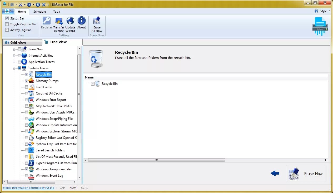Click the NUM status bar indicator
This screenshot has height=193, width=333.
coord(73,188)
